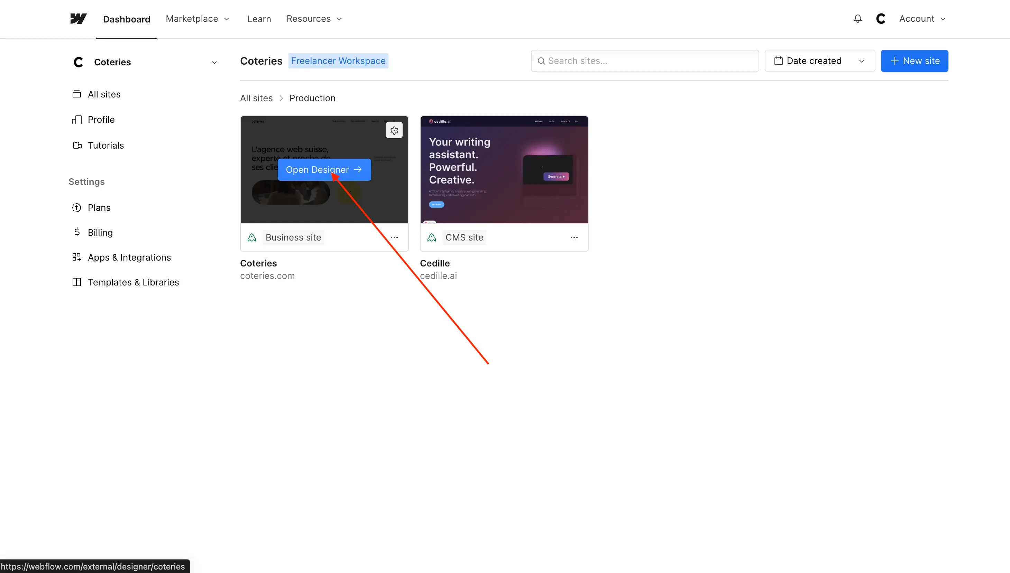The height and width of the screenshot is (573, 1010).
Task: Open Templates & Libraries settings
Action: (134, 282)
